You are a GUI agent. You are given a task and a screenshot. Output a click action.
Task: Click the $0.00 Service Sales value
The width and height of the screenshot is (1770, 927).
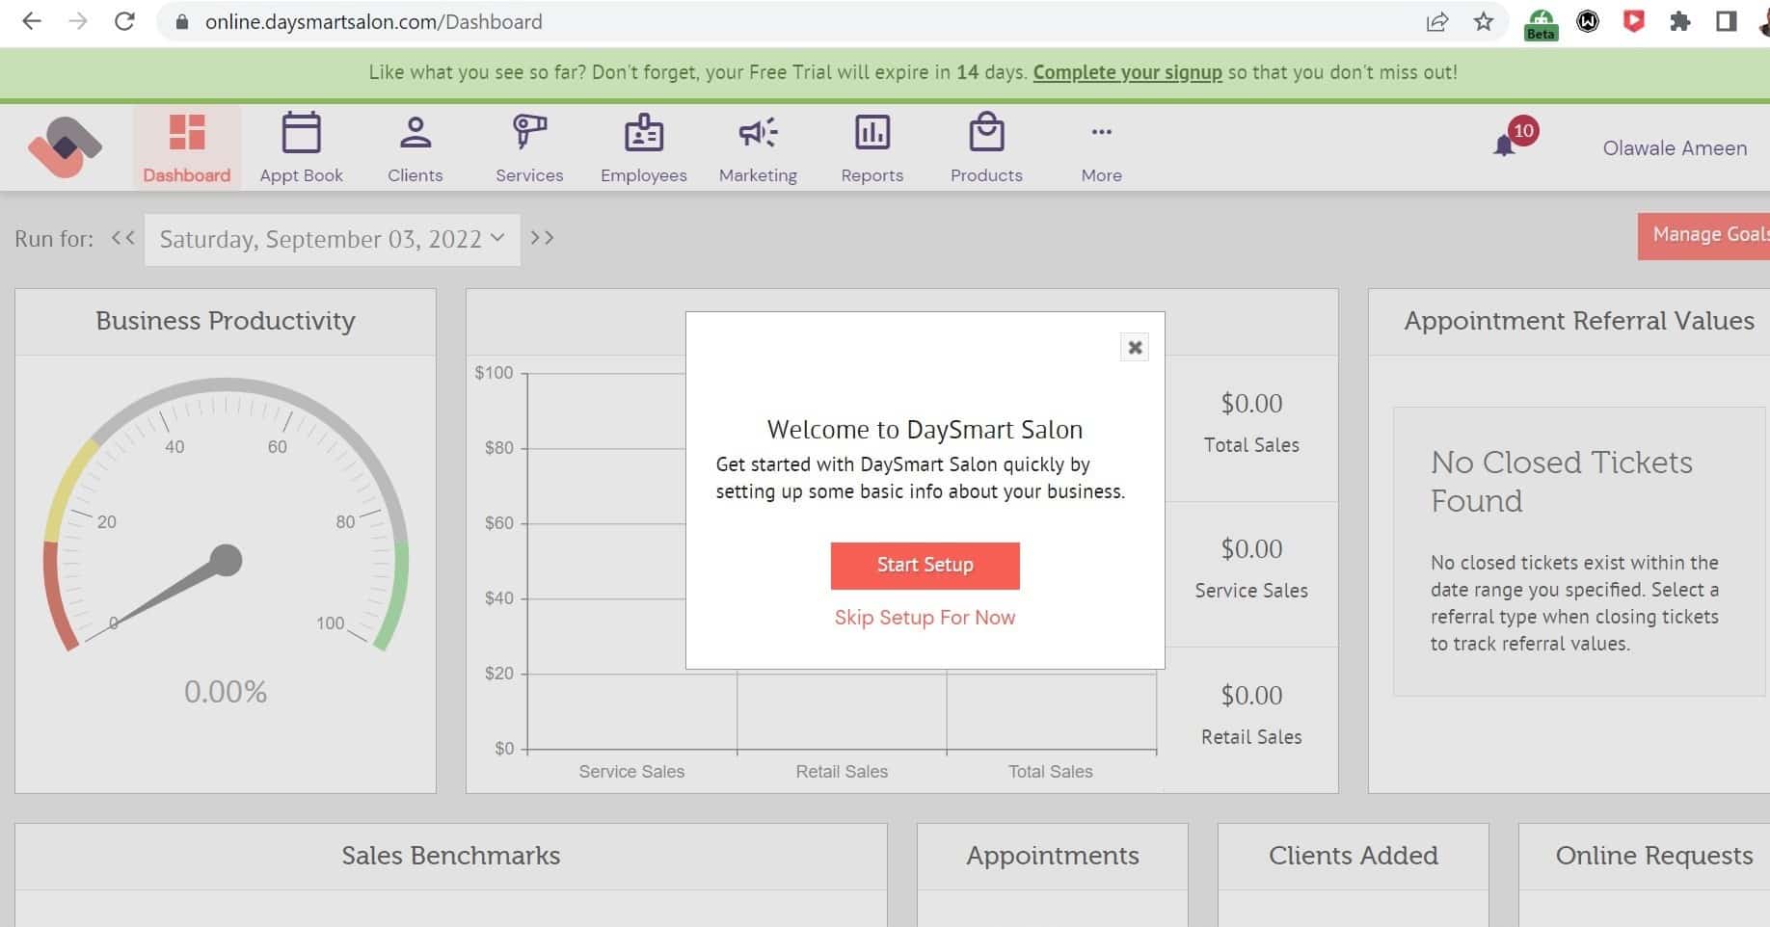coord(1251,549)
